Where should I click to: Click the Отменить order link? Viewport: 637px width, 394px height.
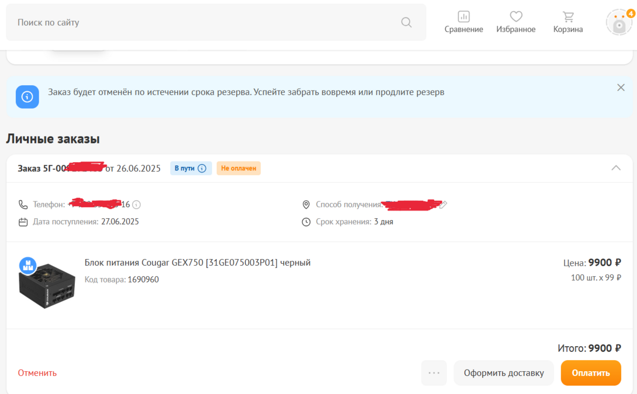pyautogui.click(x=37, y=373)
